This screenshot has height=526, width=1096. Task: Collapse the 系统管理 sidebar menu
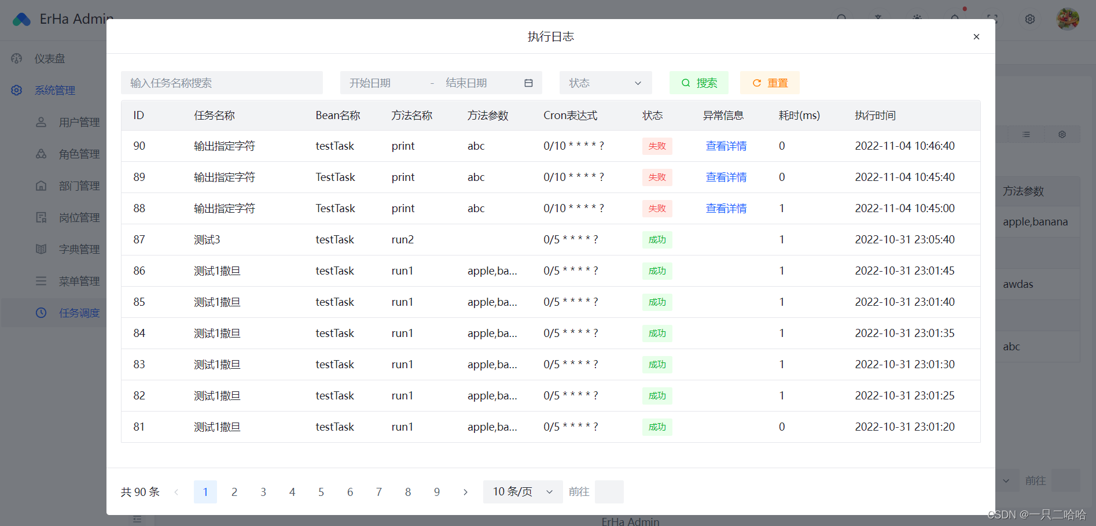point(54,90)
